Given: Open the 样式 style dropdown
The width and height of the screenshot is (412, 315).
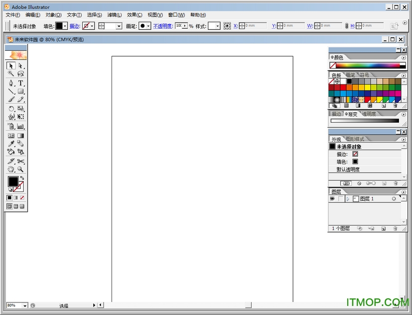Looking at the screenshot, I should (218, 26).
